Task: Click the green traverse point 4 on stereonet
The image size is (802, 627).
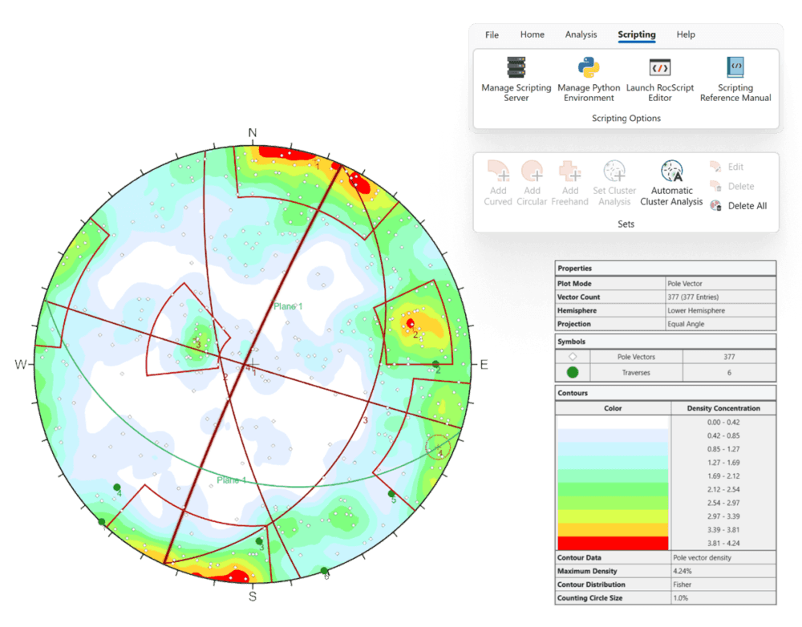Action: (117, 487)
